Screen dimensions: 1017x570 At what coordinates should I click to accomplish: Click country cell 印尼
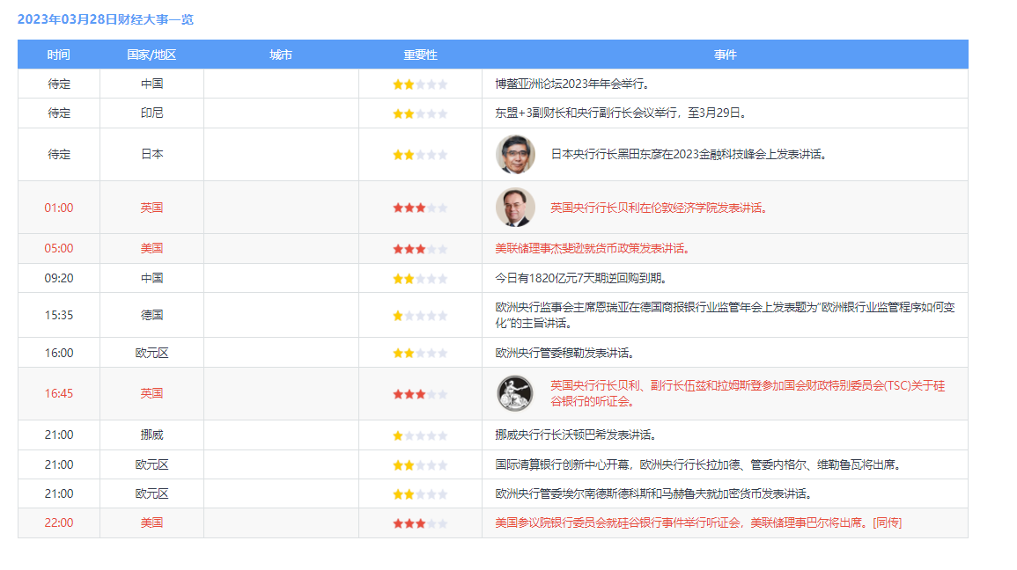tap(151, 113)
